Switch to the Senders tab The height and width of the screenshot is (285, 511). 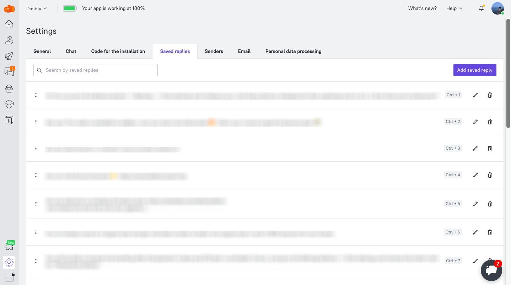[214, 51]
